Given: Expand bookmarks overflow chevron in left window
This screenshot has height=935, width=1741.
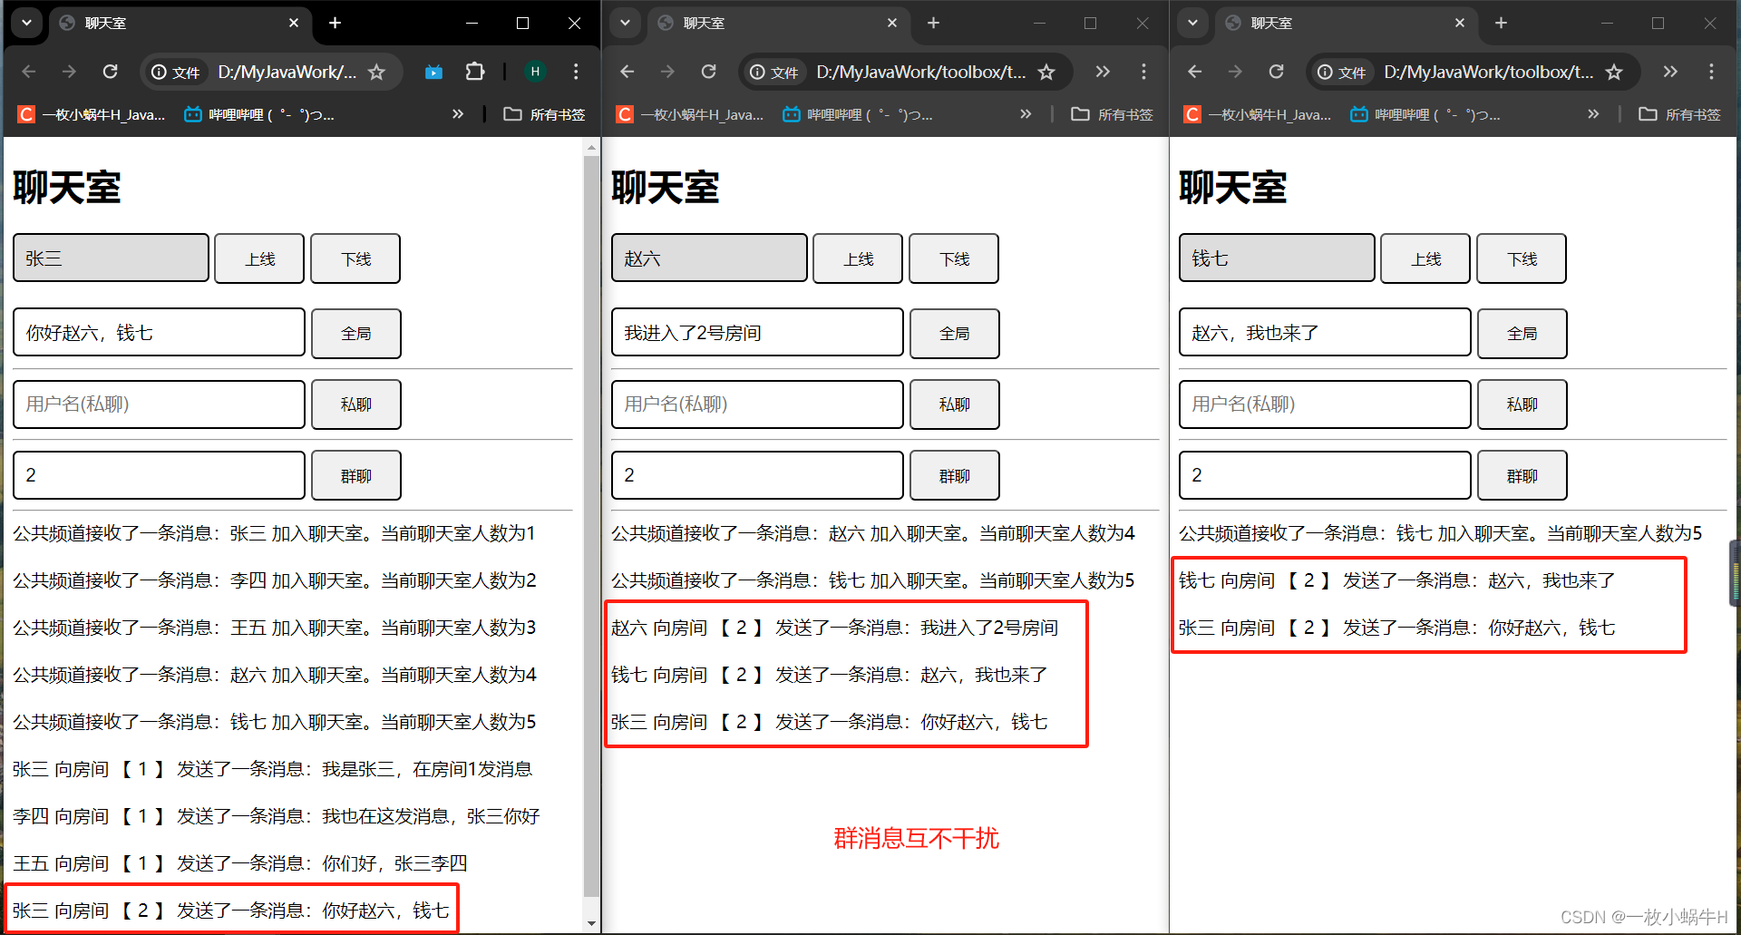Looking at the screenshot, I should coord(458,114).
